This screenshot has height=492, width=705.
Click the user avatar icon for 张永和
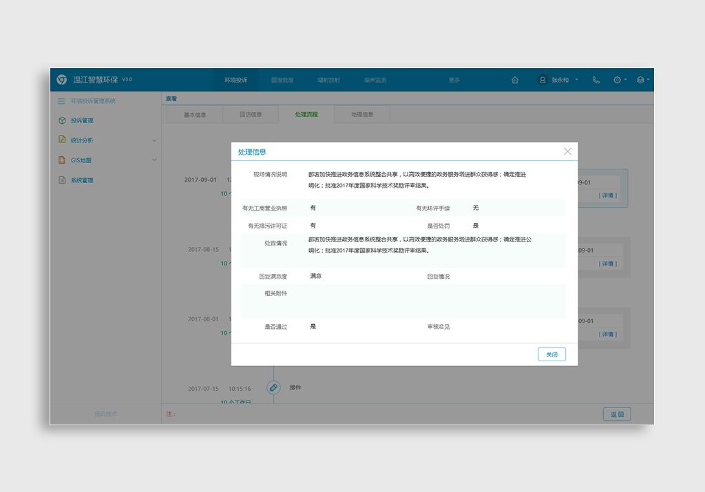(x=543, y=80)
